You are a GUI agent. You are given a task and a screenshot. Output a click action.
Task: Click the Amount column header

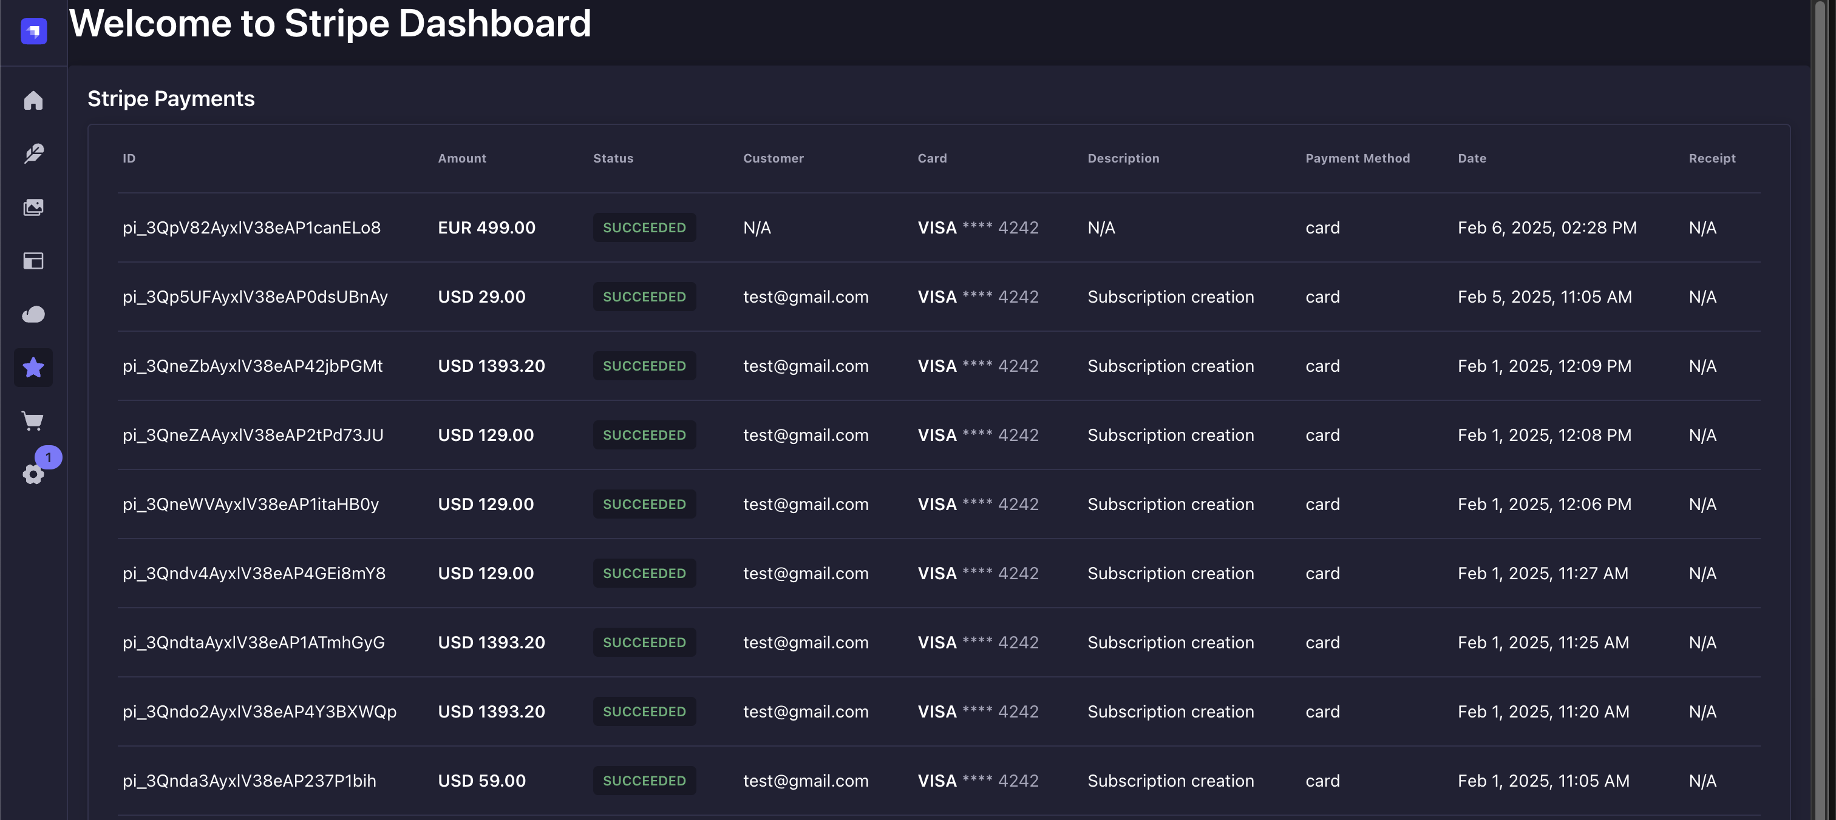pyautogui.click(x=462, y=158)
